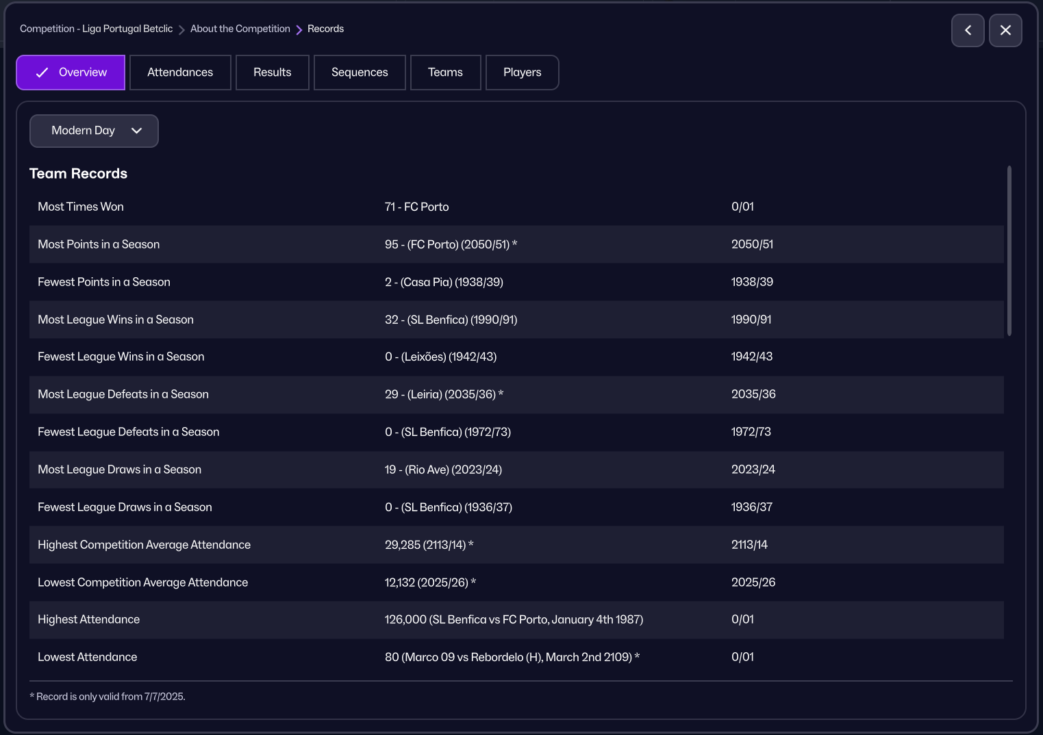The height and width of the screenshot is (735, 1043).
Task: Select the Highest Attendance row label
Action: click(x=89, y=619)
